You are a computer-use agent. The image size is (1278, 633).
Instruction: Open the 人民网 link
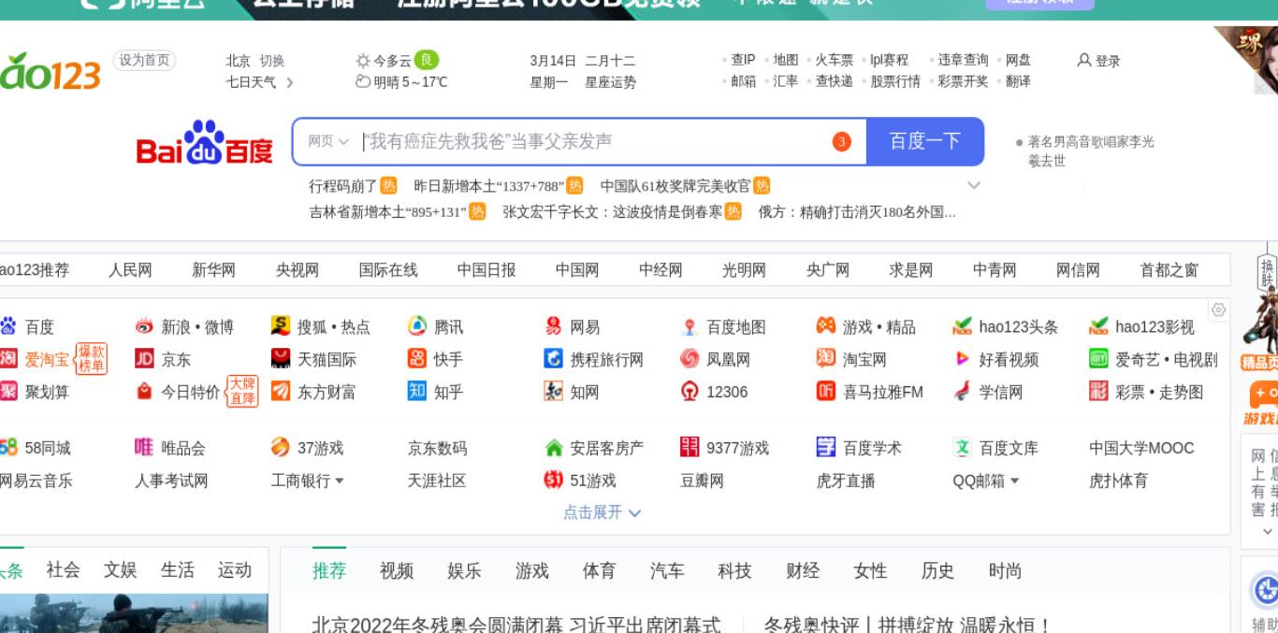[x=130, y=270]
